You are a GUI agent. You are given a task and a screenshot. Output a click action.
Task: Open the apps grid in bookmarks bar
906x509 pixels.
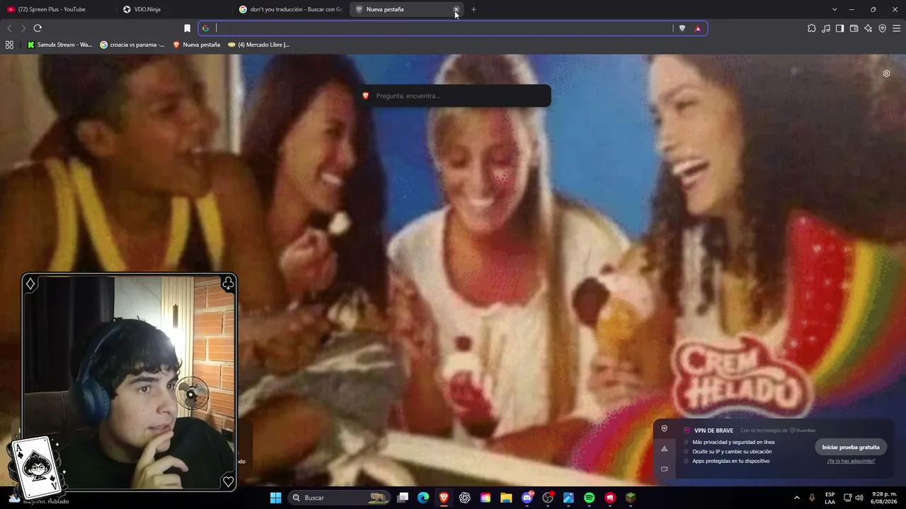click(x=9, y=45)
